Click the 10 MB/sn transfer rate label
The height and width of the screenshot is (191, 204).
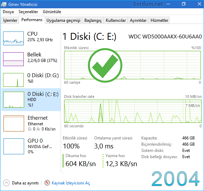(193, 97)
